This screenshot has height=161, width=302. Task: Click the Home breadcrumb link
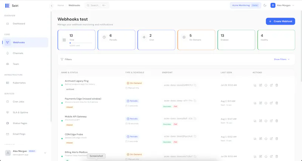click(61, 5)
